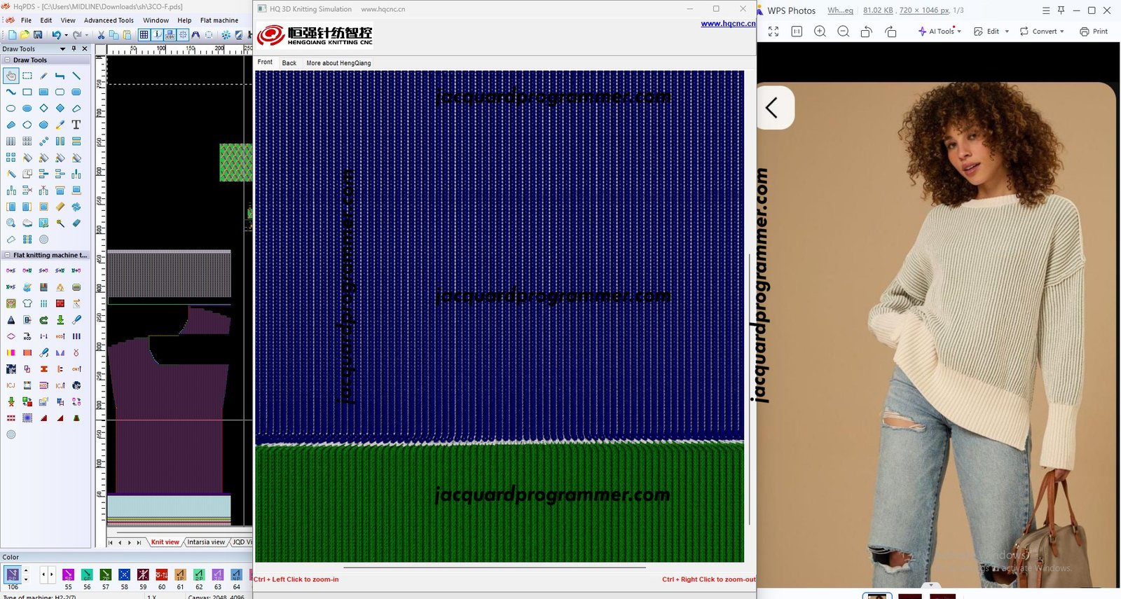Viewport: 1121px width, 599px height.
Task: Click the Print button in WPS Photos
Action: click(x=1094, y=32)
